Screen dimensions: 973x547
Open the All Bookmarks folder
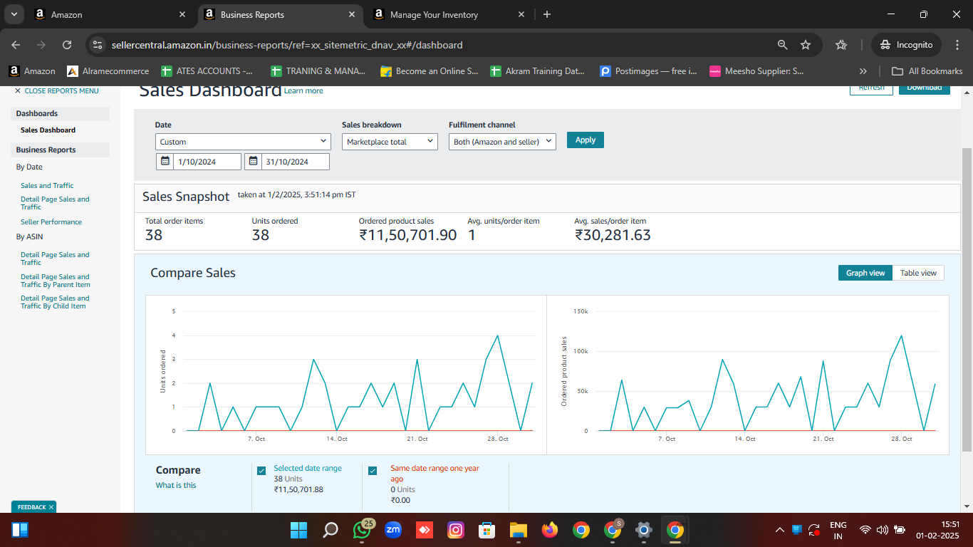point(927,71)
